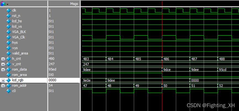Click the h_cnt signal diamond icon
239x111 pixels.
click(x=8, y=59)
